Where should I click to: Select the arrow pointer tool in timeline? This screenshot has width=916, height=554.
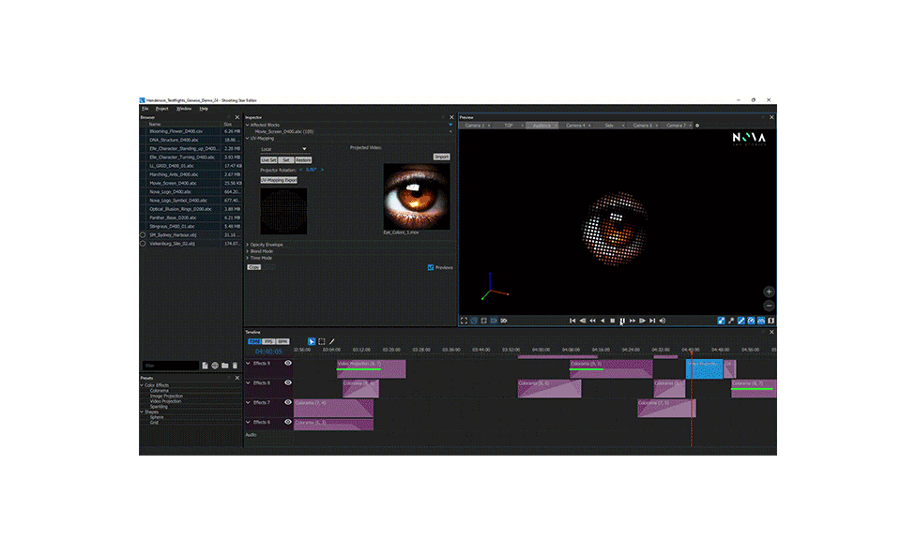click(312, 341)
